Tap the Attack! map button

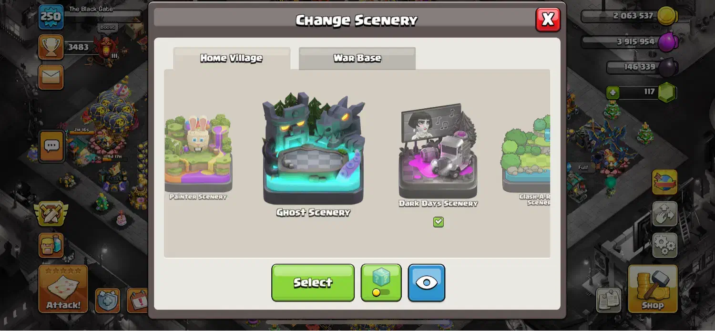coord(63,289)
